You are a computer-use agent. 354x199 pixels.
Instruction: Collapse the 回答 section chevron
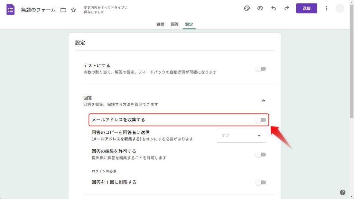pyautogui.click(x=263, y=101)
